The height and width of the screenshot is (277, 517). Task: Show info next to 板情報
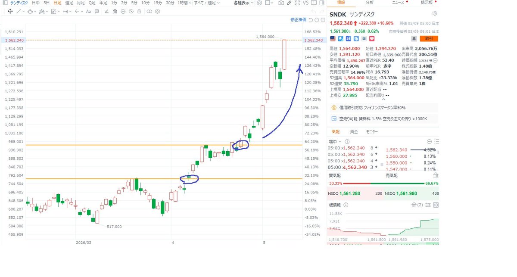(x=346, y=205)
